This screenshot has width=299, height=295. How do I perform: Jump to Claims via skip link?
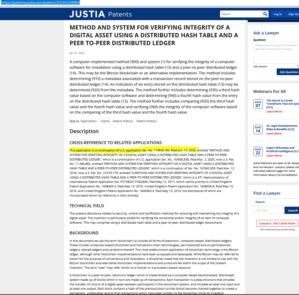coord(105,121)
